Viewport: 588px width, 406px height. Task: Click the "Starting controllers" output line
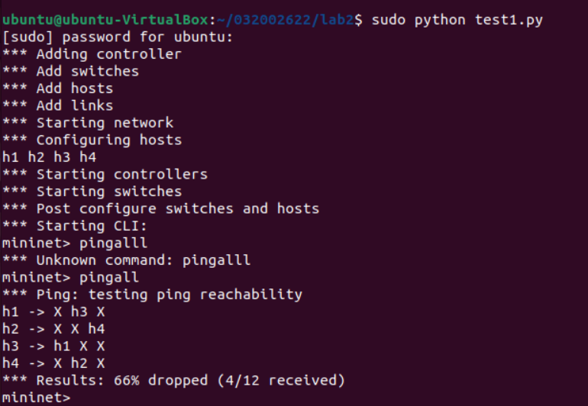tap(105, 174)
